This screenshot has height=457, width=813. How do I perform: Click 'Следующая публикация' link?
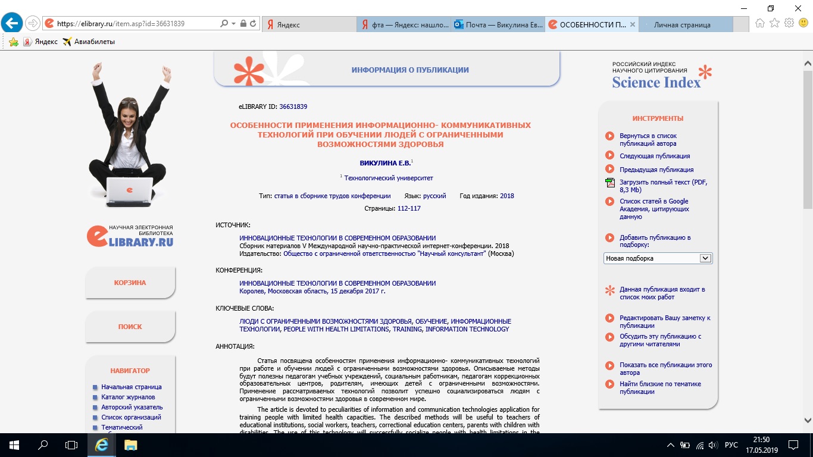point(655,156)
